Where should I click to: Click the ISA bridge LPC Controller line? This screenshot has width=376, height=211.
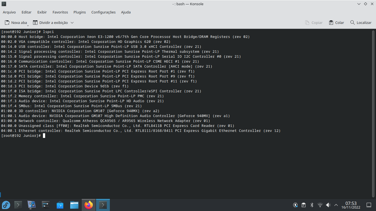[101, 91]
